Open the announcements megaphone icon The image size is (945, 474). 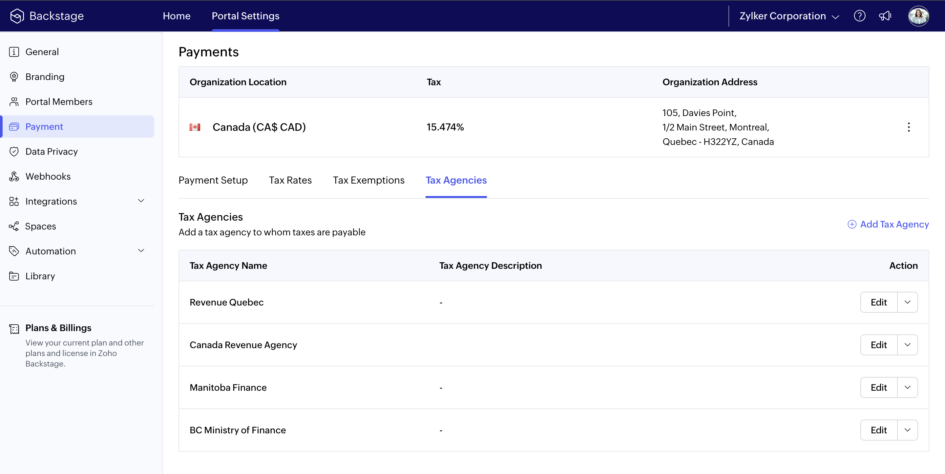[x=885, y=16]
